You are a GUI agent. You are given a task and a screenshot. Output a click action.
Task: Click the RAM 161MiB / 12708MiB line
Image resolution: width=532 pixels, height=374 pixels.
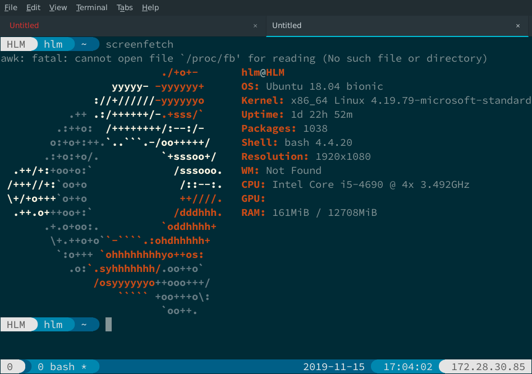tap(309, 213)
